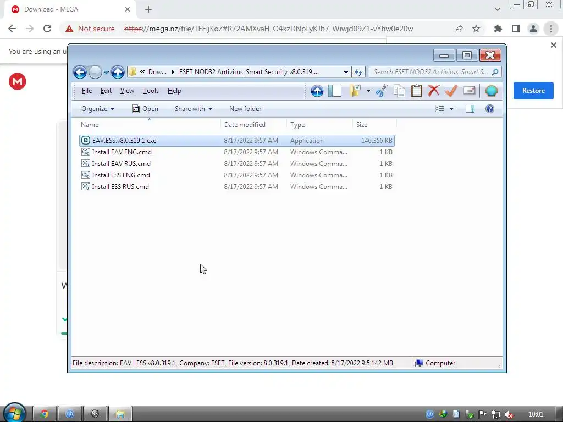Click the red X Delete icon
Viewport: 563px width, 422px height.
point(434,91)
